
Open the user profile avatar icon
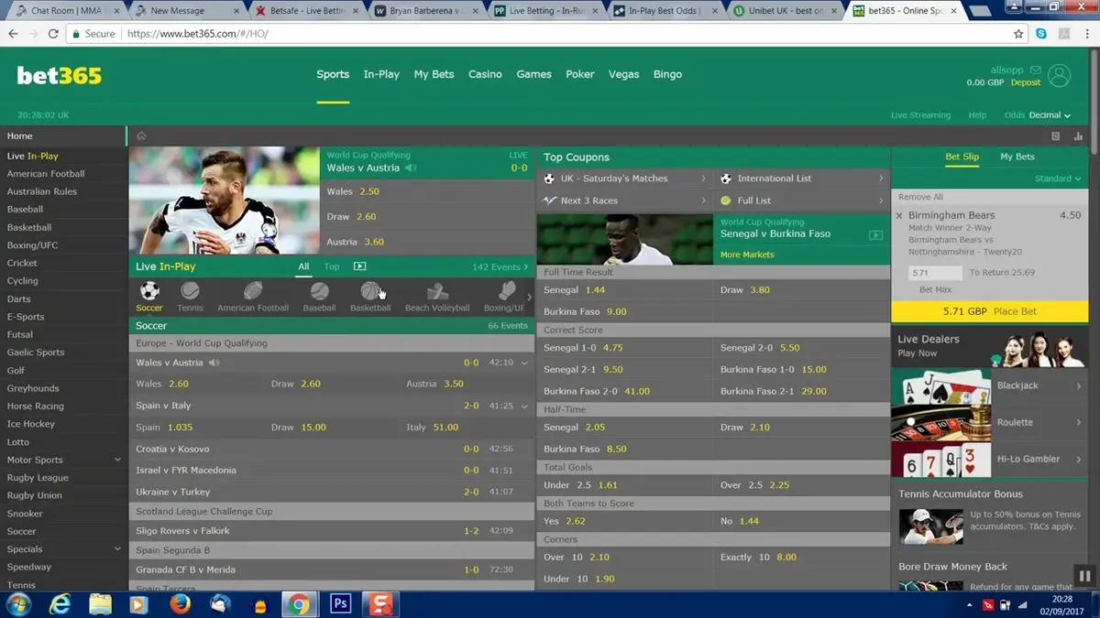(x=1059, y=75)
